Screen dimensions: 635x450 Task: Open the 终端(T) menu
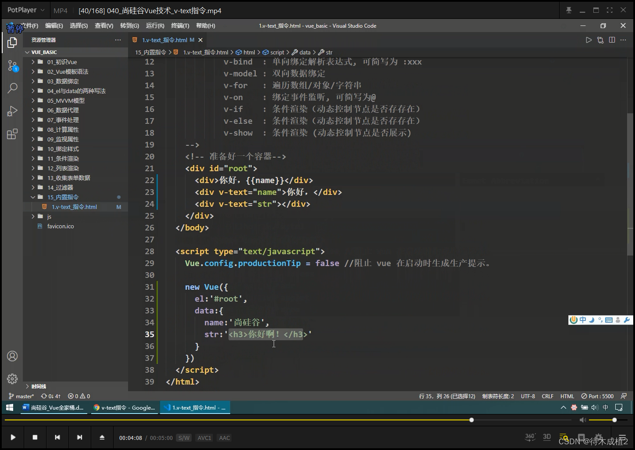[x=180, y=25]
